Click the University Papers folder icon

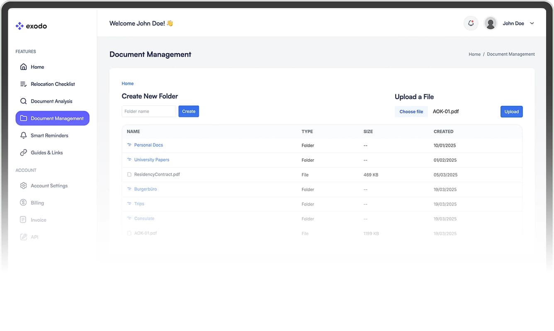click(x=129, y=160)
